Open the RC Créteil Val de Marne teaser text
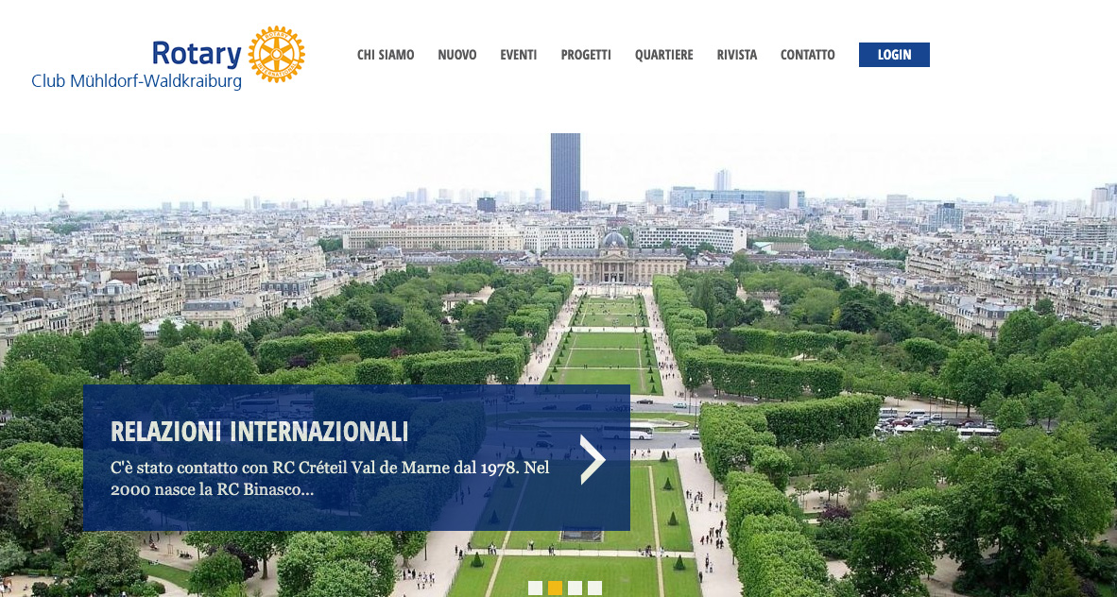This screenshot has height=597, width=1117. pos(330,479)
